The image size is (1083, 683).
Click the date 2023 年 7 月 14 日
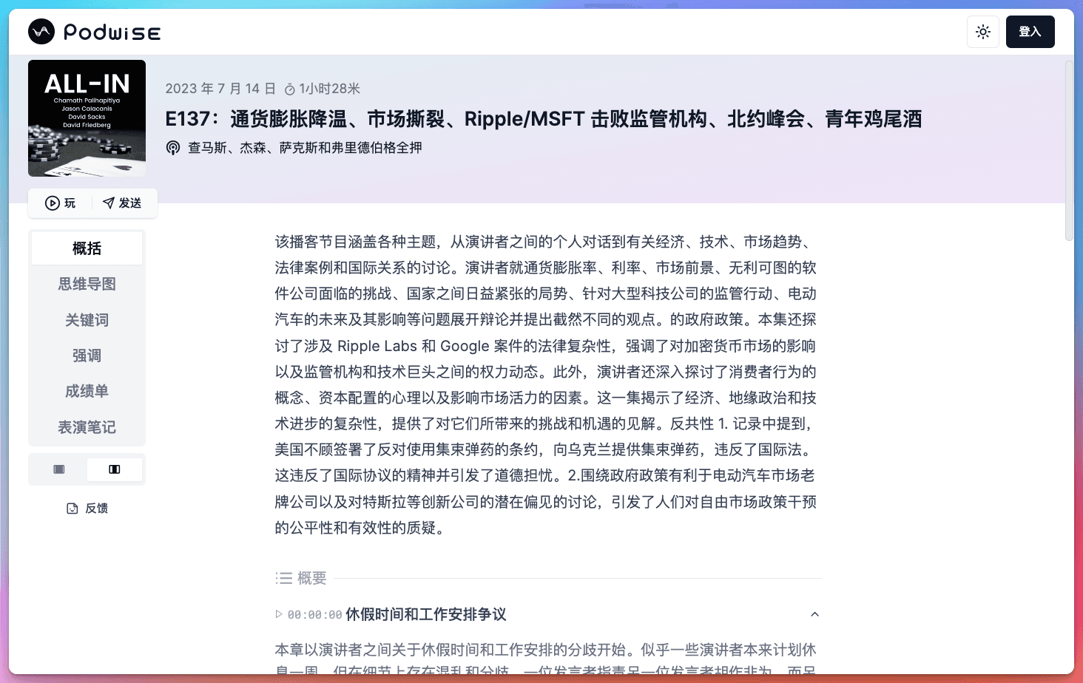220,89
